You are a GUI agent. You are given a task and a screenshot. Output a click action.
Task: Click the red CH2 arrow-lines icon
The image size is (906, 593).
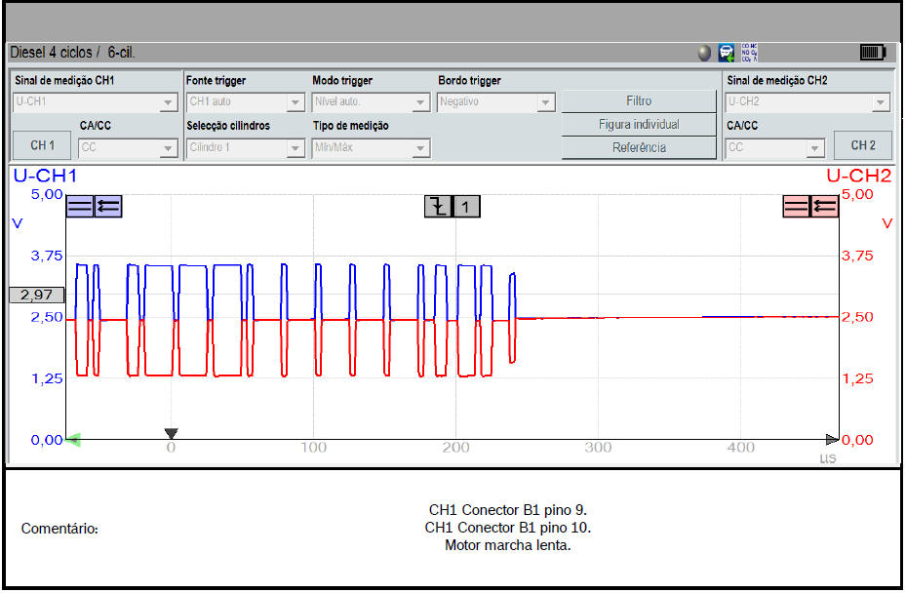(825, 206)
